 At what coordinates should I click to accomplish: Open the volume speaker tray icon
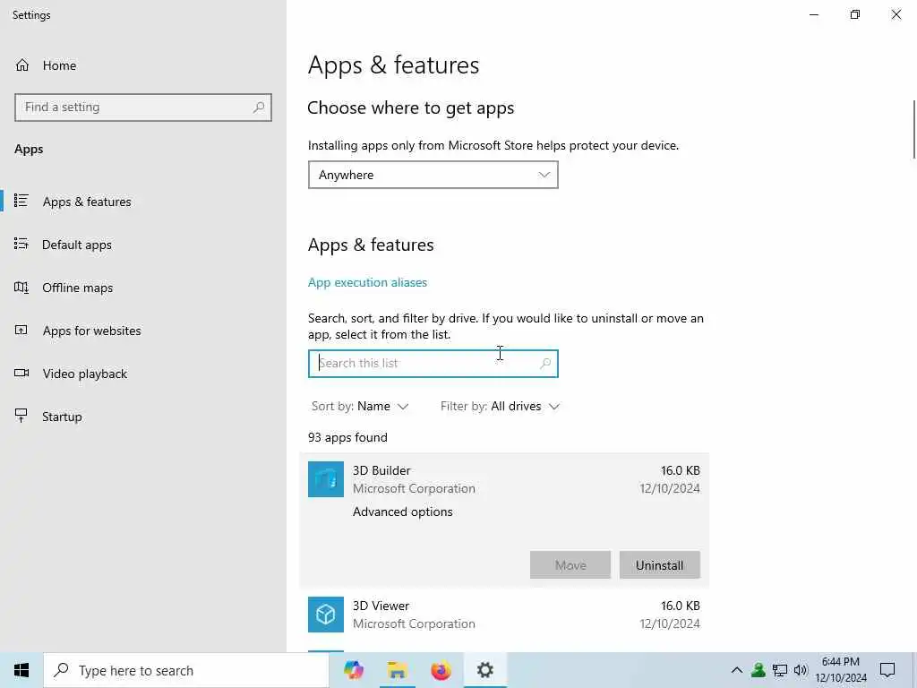(801, 670)
